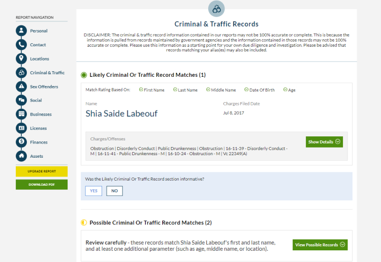The height and width of the screenshot is (262, 381).
Task: Click the Criminal & Traffic Records page title
Action: [216, 24]
